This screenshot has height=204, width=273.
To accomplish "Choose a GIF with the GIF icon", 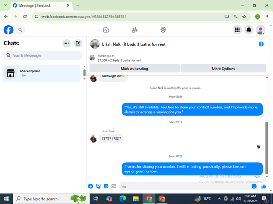I will [114, 186].
